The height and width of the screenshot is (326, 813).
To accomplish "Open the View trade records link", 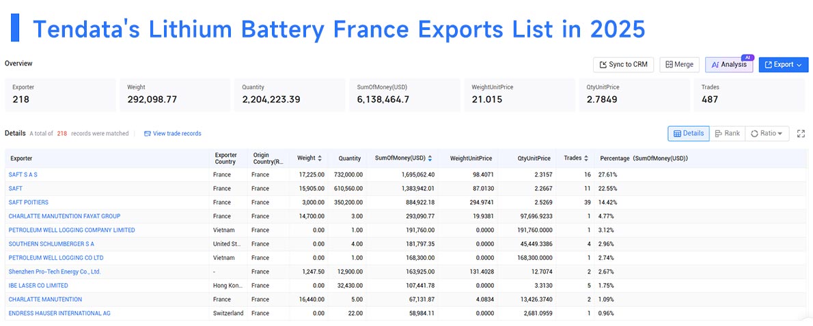I will pos(173,134).
